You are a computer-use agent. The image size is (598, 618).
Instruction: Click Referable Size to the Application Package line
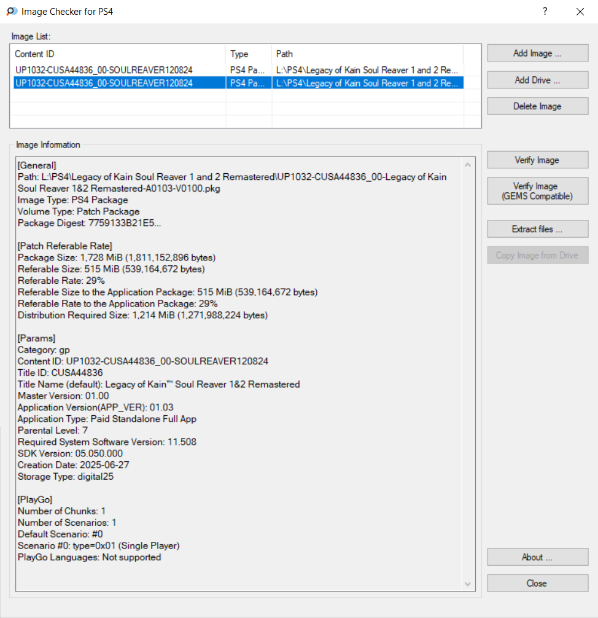click(x=168, y=292)
